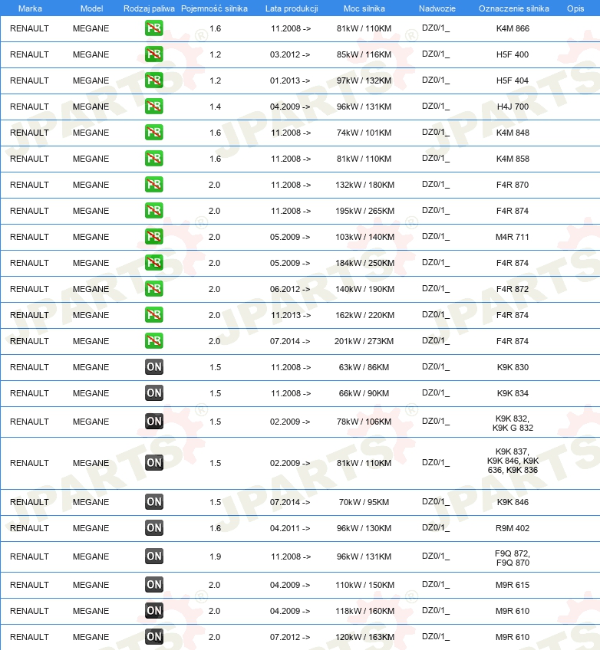Click the power value 66kW / 90KM
The height and width of the screenshot is (650, 600).
(364, 393)
